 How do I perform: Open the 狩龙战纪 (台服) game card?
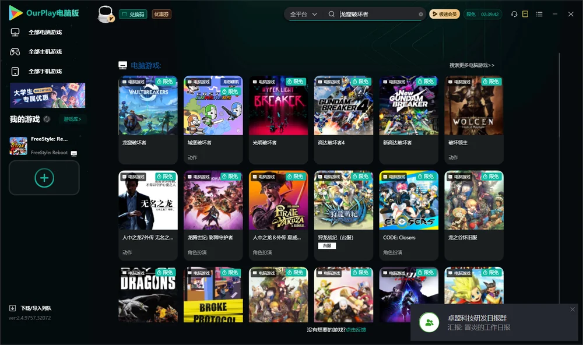click(x=343, y=215)
